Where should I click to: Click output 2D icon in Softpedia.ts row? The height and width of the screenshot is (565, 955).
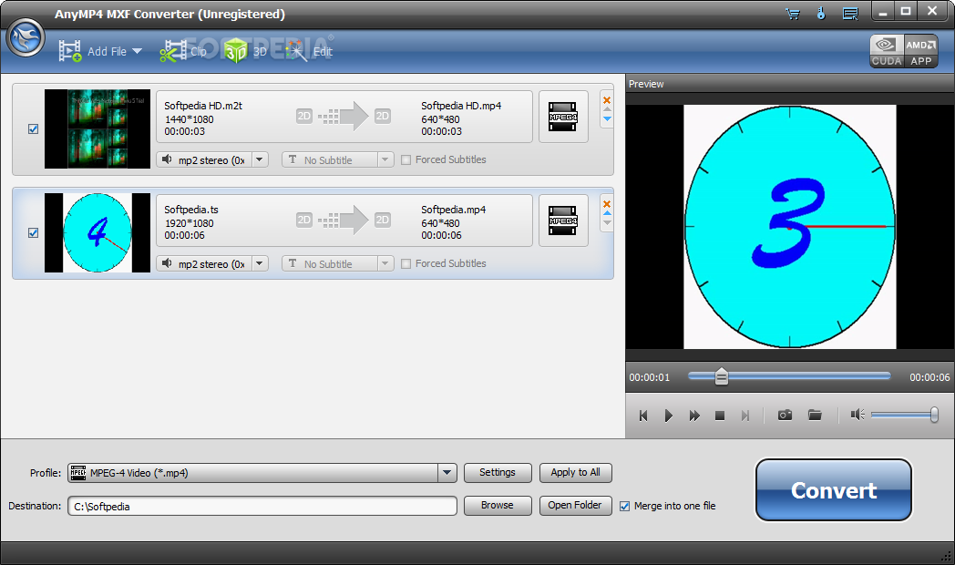(383, 220)
